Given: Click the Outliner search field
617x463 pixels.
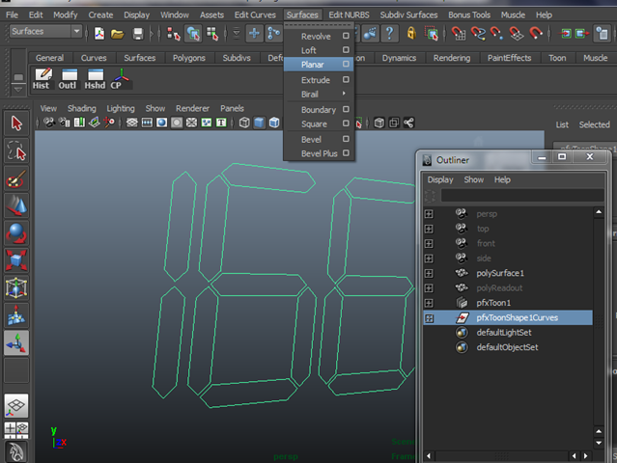Looking at the screenshot, I should point(522,196).
